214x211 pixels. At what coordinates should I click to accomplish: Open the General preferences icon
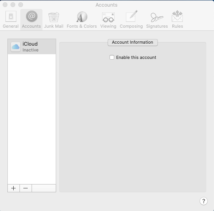(x=11, y=16)
